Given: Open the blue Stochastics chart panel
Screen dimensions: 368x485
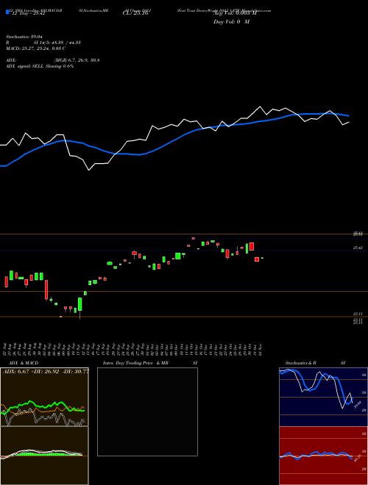Looking at the screenshot, I should point(323,397).
